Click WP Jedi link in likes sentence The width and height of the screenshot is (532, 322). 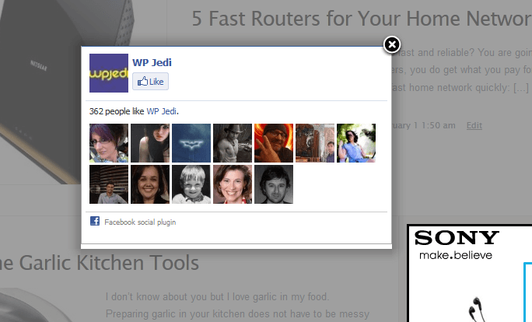(x=162, y=111)
